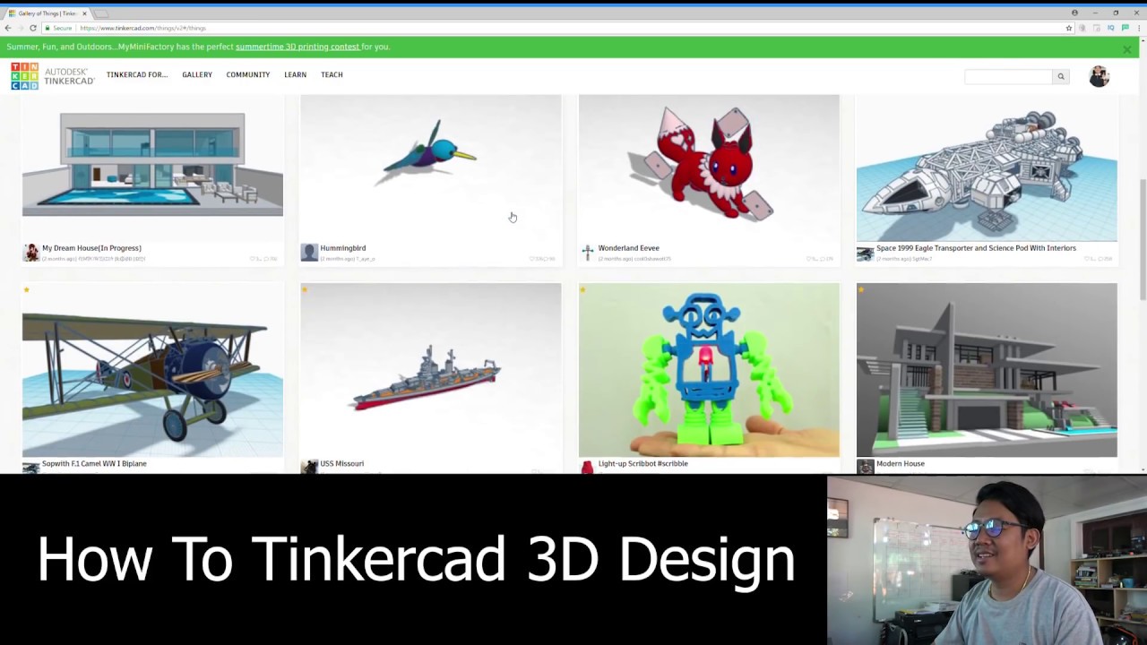The height and width of the screenshot is (645, 1147).
Task: Open the USS Missouri battleship thumbnail
Action: click(431, 370)
